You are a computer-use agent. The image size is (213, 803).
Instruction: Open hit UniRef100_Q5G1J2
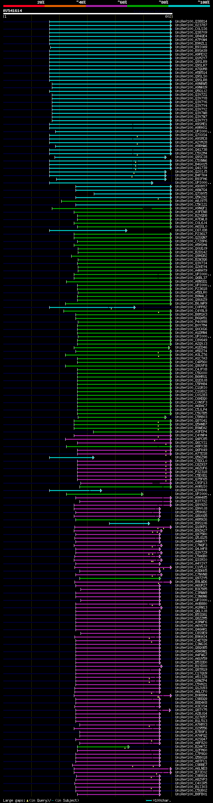(x=191, y=91)
